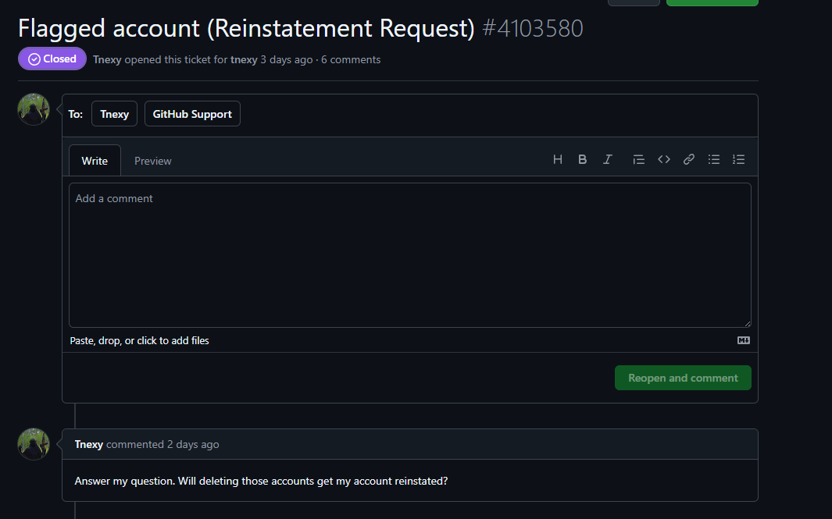
Task: Insert a quote block
Action: tap(638, 159)
